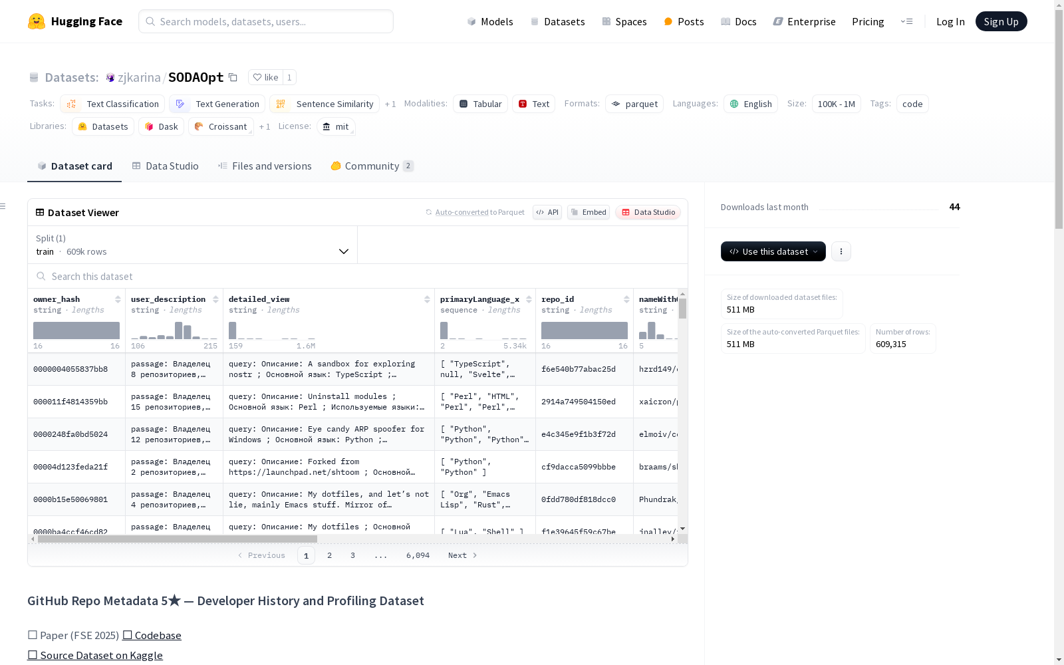This screenshot has width=1064, height=665.
Task: Open Docs in the navigation
Action: coord(739,21)
